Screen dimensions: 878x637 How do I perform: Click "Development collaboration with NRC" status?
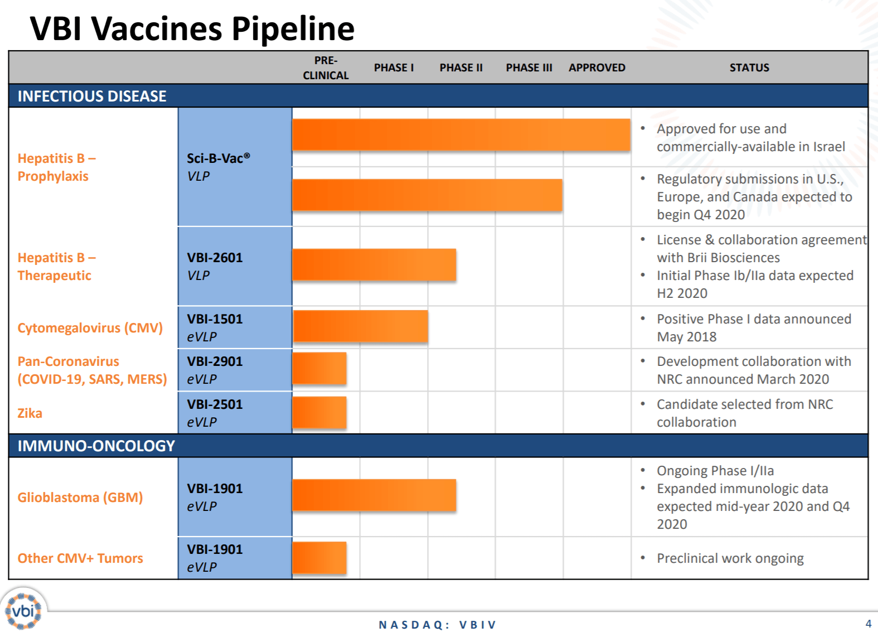(754, 370)
